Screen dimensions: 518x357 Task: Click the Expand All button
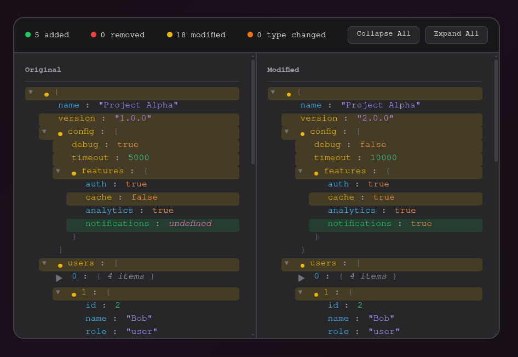click(456, 35)
